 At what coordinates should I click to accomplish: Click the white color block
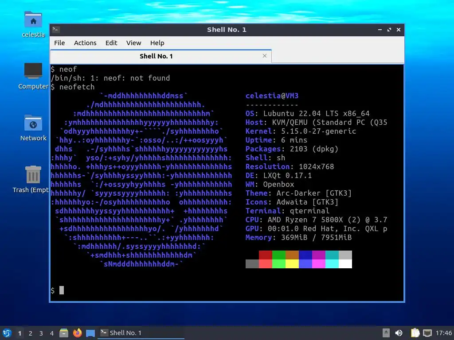[x=345, y=264]
